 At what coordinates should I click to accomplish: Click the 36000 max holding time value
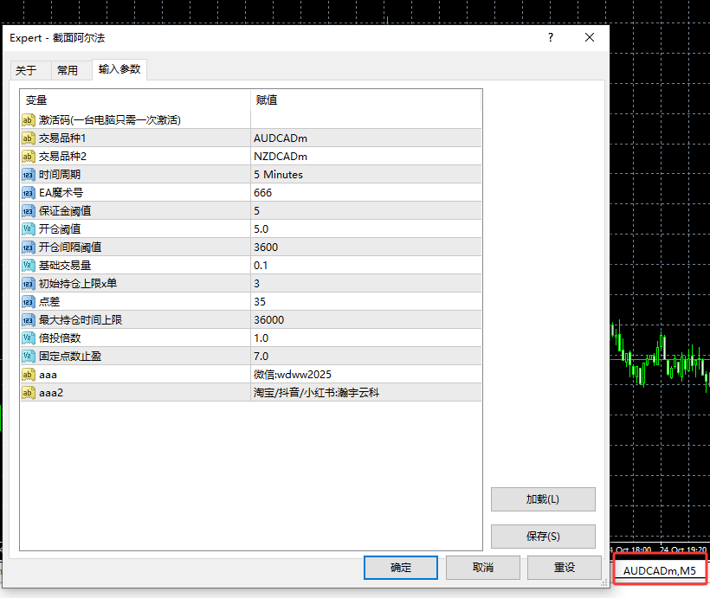pyautogui.click(x=366, y=320)
